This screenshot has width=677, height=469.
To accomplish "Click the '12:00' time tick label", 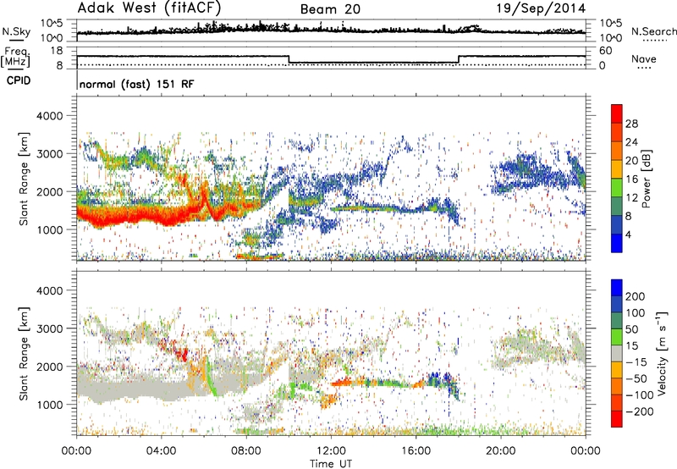I will click(x=331, y=451).
